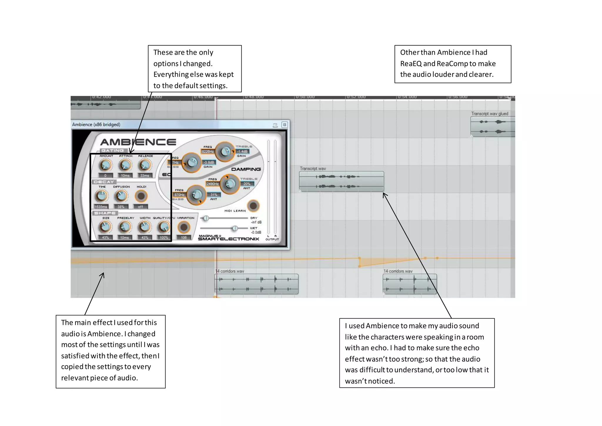This screenshot has width=602, height=426.
Task: Click the 1535ms decay time value field
Action: (101, 207)
